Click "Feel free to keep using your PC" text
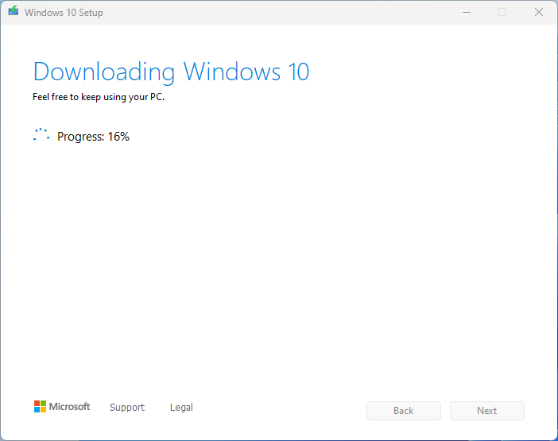The image size is (558, 441). click(99, 98)
